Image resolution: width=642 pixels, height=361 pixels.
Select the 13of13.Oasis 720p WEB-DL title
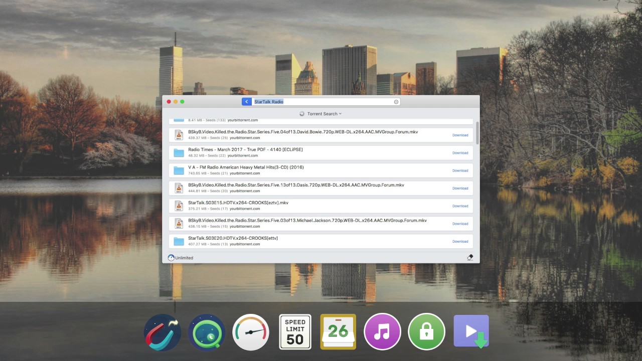(x=296, y=185)
